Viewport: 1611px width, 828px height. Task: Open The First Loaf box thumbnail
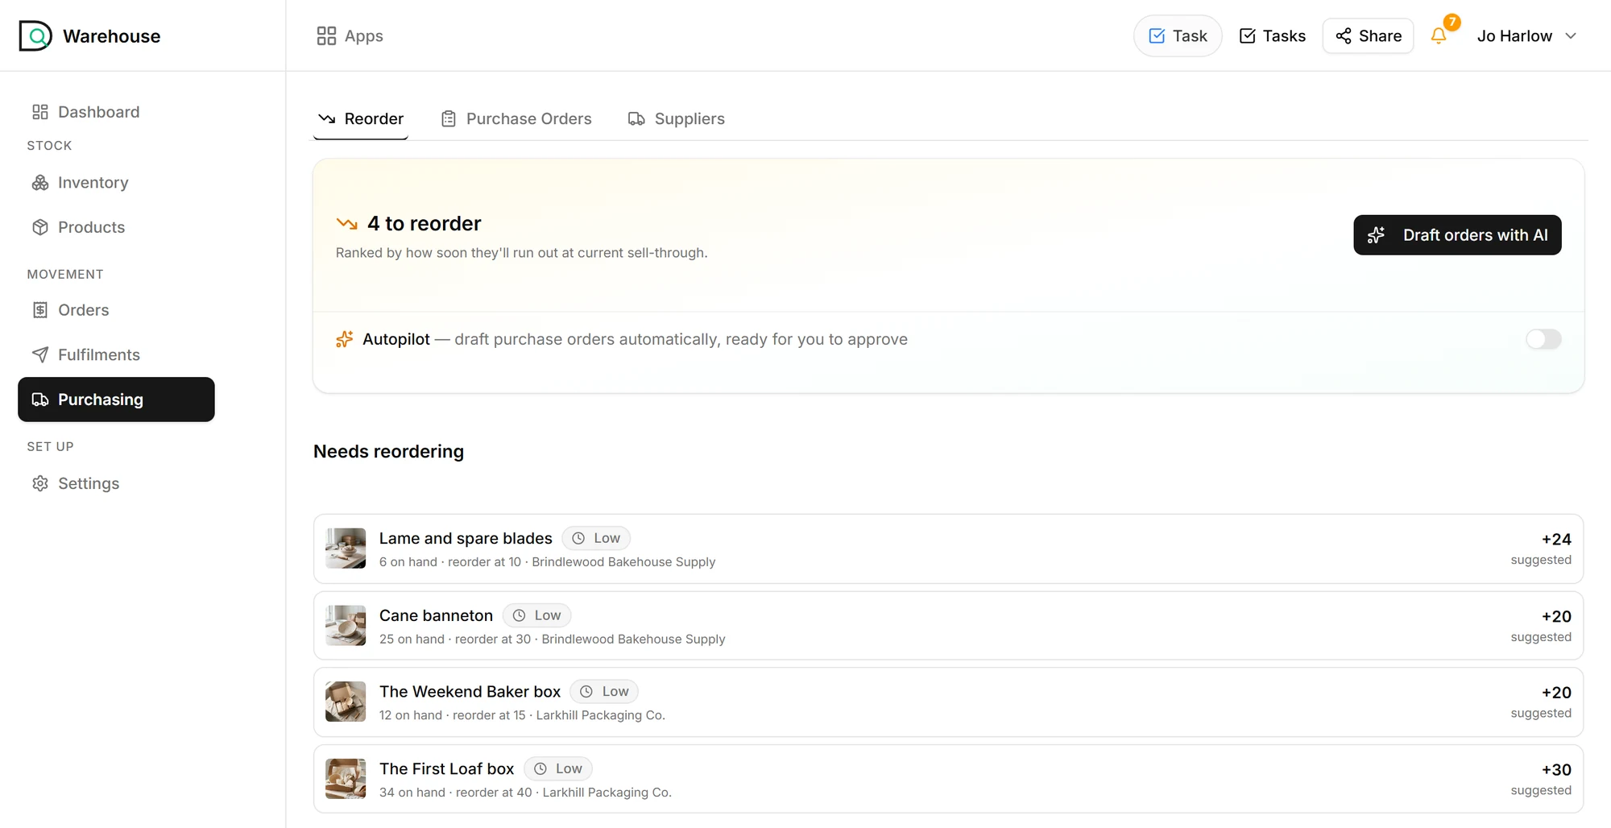(x=346, y=779)
